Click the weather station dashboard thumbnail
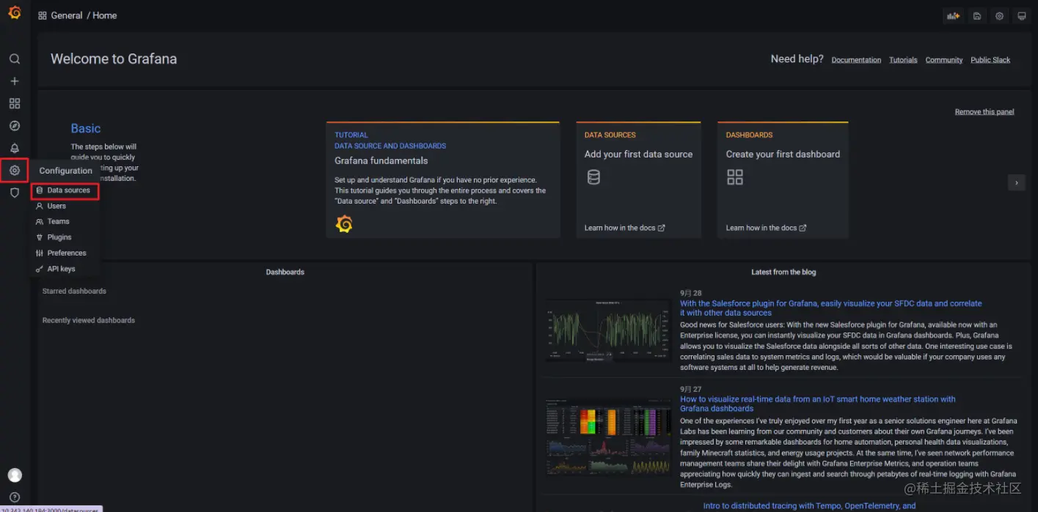Screen dimensions: 1038x512 pyautogui.click(x=608, y=437)
